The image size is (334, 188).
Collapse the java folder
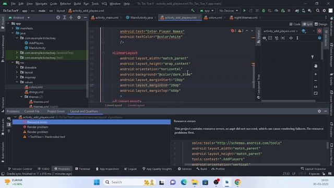[x=13, y=33]
